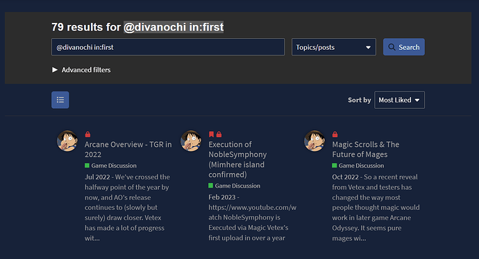Viewport: 479px width, 259px height.
Task: Open avatar beside Arcane Overview post
Action: coord(67,141)
